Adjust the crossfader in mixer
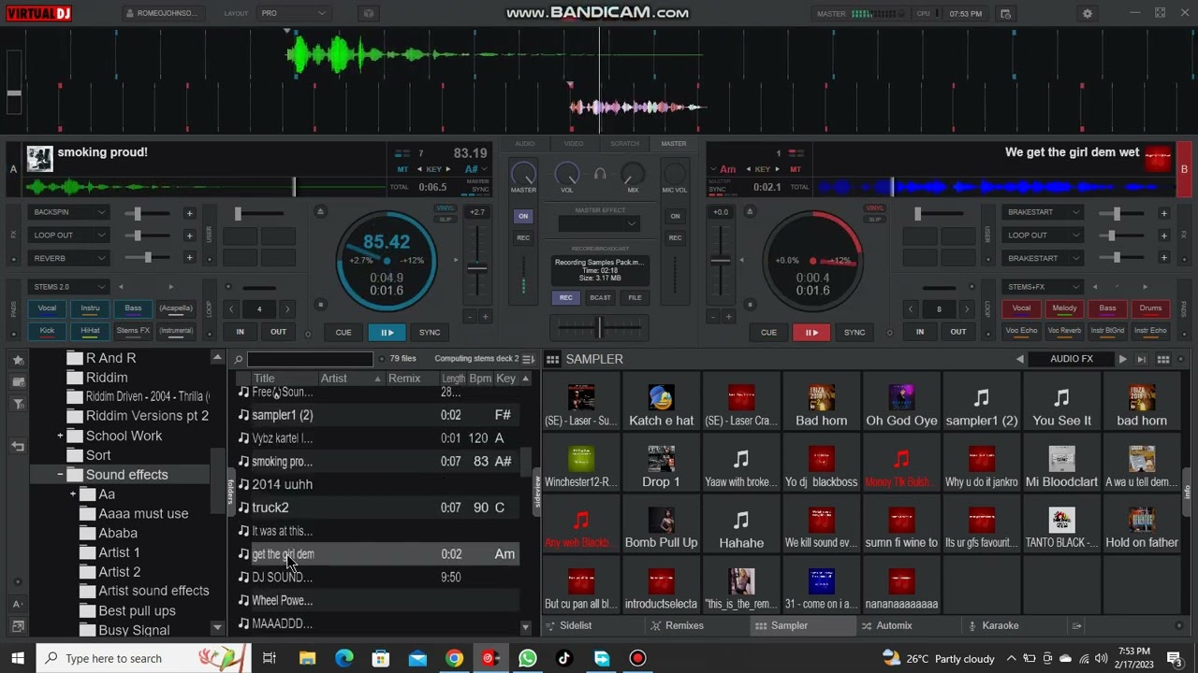 599,326
